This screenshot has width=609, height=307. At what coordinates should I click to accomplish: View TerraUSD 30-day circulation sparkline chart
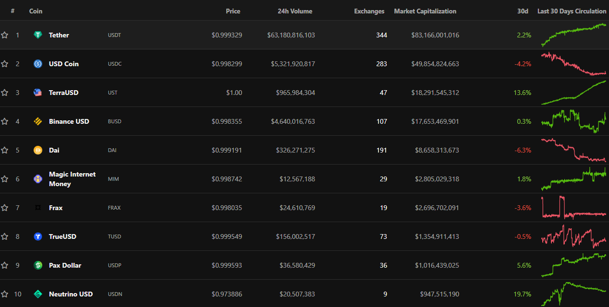point(573,93)
